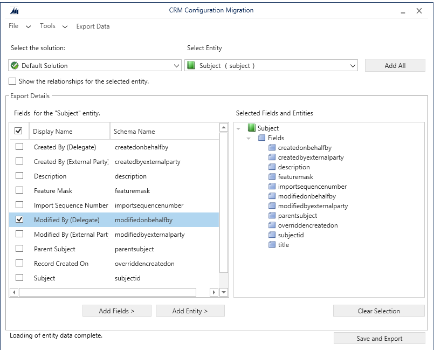Check the Modified By (External Party) checkbox
Viewport: 434px width, 350px height.
(x=19, y=234)
